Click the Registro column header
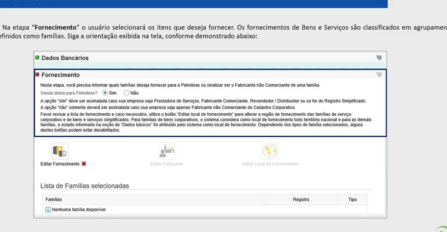 pyautogui.click(x=301, y=200)
